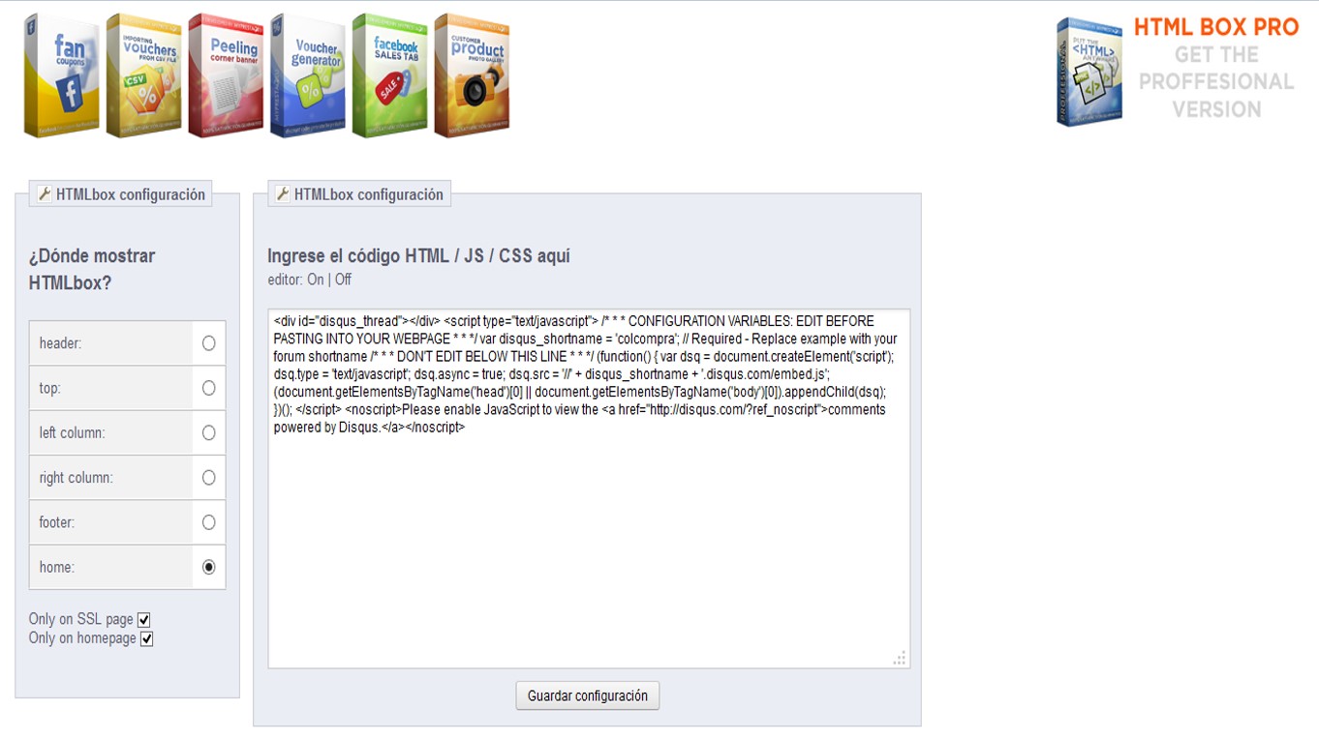The height and width of the screenshot is (740, 1319).
Task: Click the Only on homepage label
Action: pos(82,638)
